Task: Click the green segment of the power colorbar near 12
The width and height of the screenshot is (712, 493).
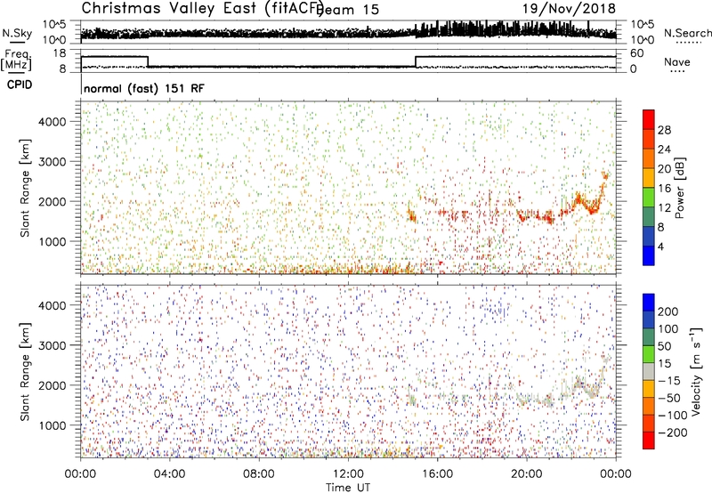Action: click(x=649, y=197)
